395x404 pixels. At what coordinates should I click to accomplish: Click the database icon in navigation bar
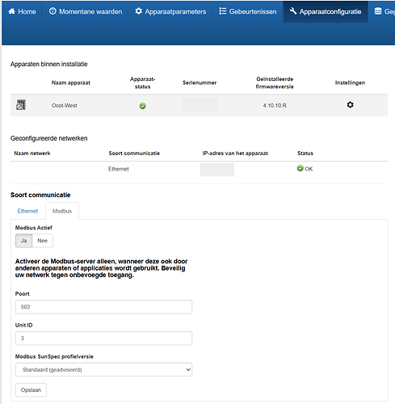378,11
